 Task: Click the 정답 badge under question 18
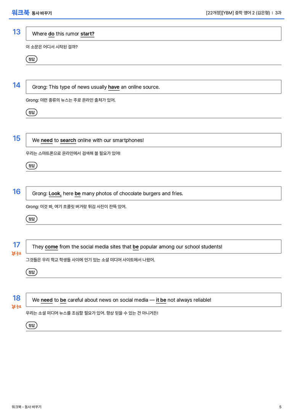(x=31, y=325)
